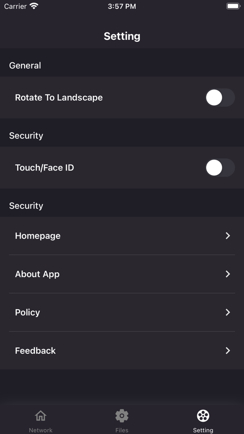Viewport: 244px width, 434px height.
Task: Open the Policy row
Action: [122, 312]
